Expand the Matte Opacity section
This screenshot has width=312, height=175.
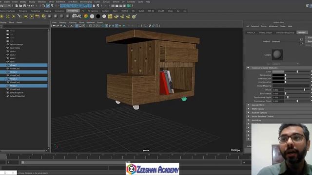(x=248, y=109)
